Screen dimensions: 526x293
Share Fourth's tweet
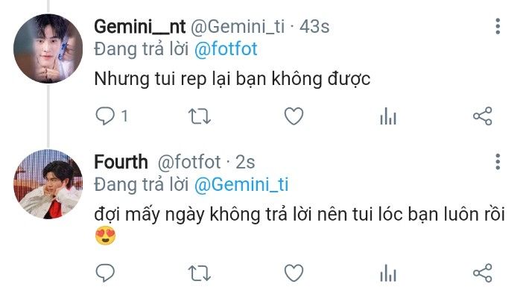(x=482, y=273)
